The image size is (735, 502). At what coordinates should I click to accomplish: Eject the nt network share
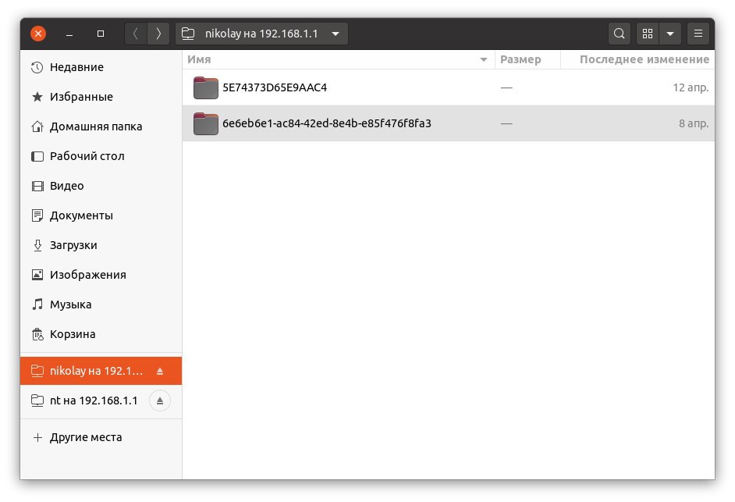click(160, 401)
